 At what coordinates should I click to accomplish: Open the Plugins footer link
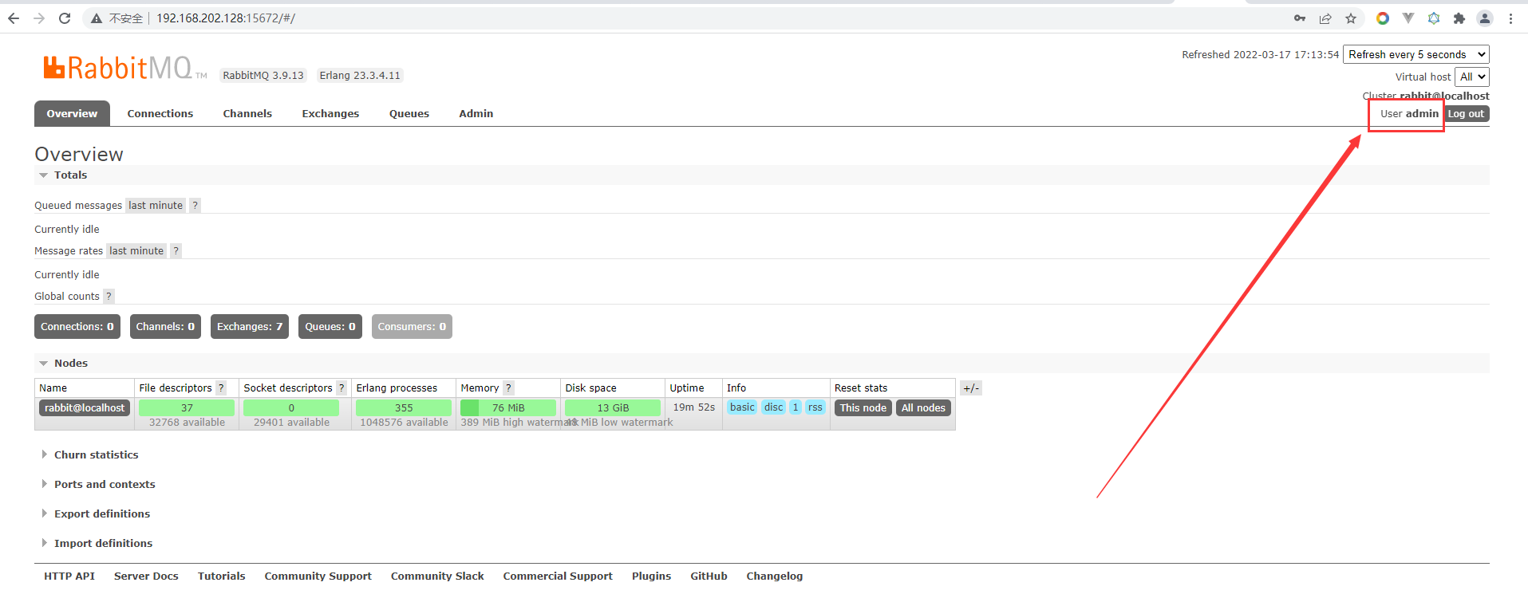coord(651,576)
